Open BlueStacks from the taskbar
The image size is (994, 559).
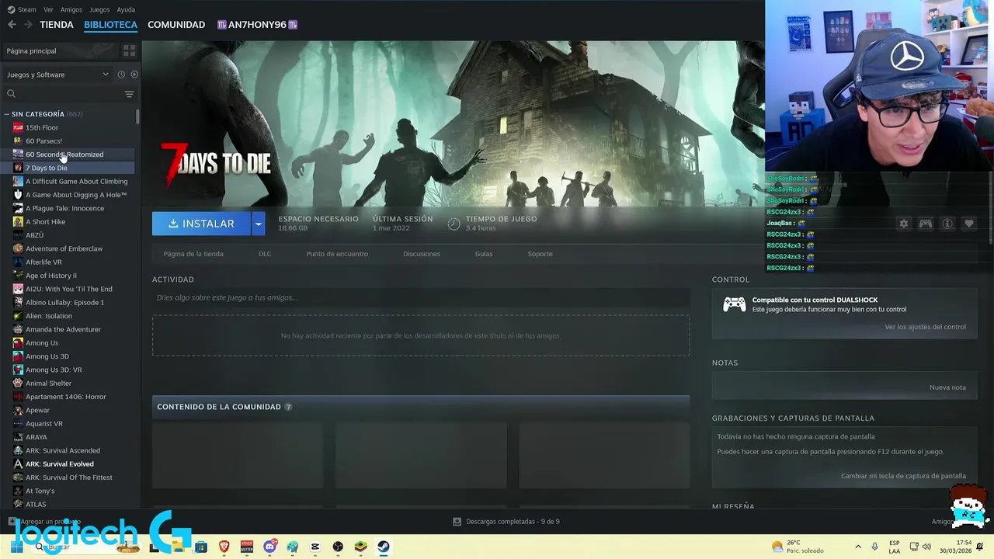pyautogui.click(x=360, y=547)
